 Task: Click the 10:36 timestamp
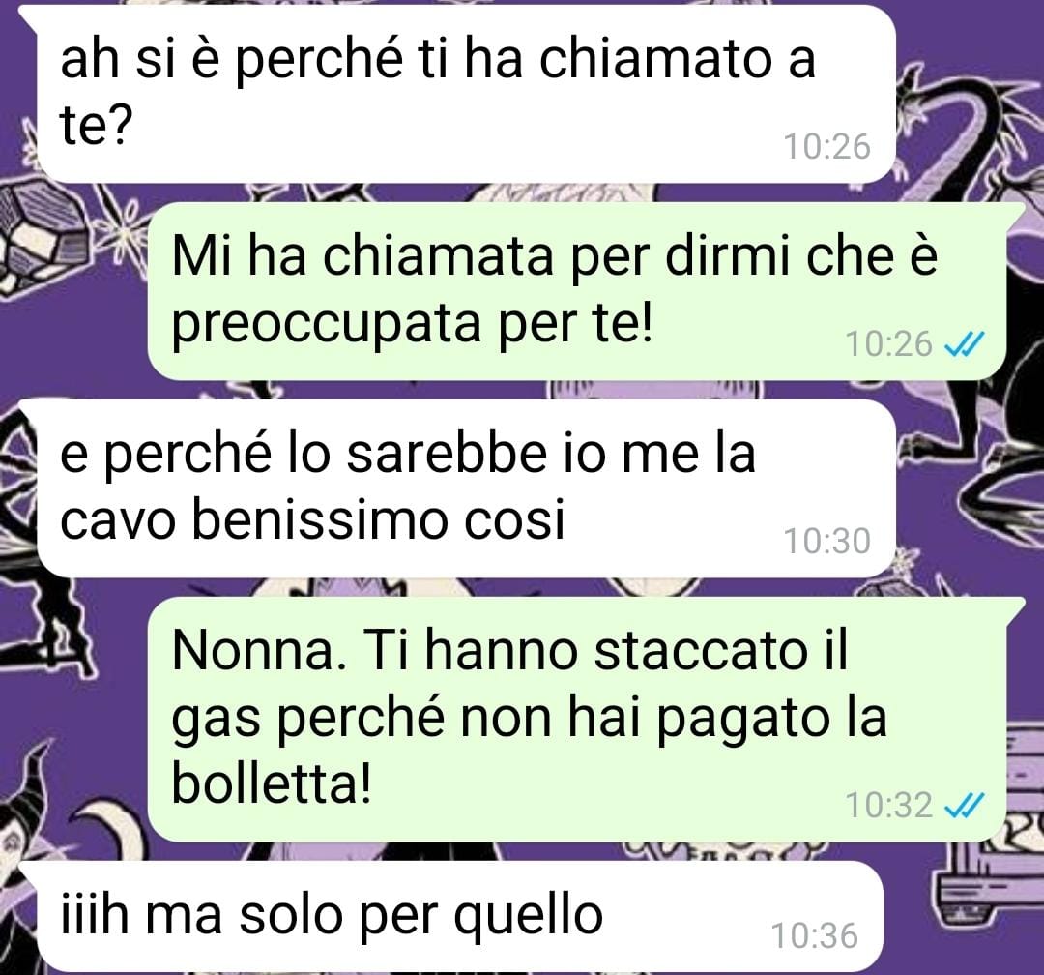tap(815, 935)
